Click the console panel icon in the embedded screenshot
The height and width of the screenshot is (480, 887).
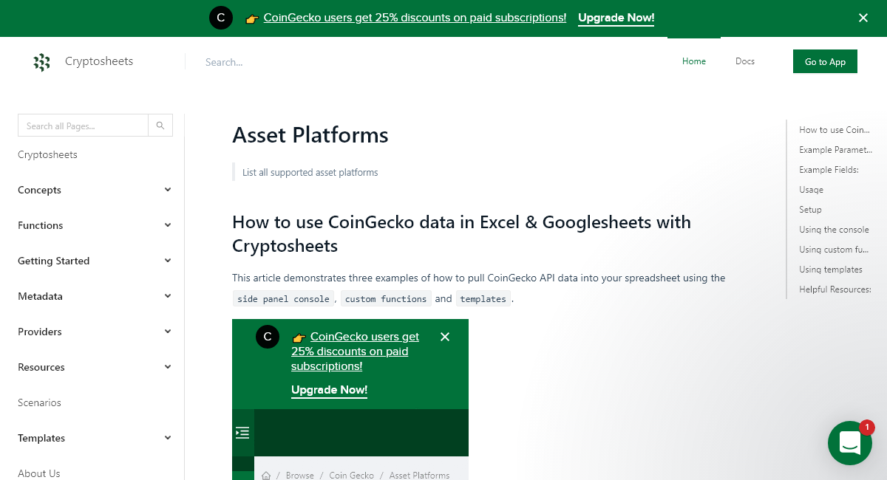(242, 433)
